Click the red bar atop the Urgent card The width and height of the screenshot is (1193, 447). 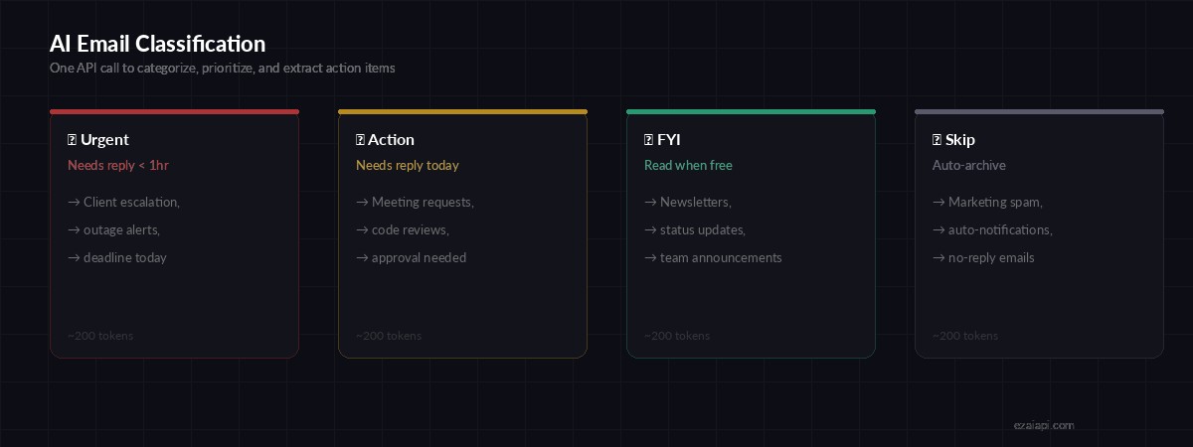pyautogui.click(x=174, y=111)
